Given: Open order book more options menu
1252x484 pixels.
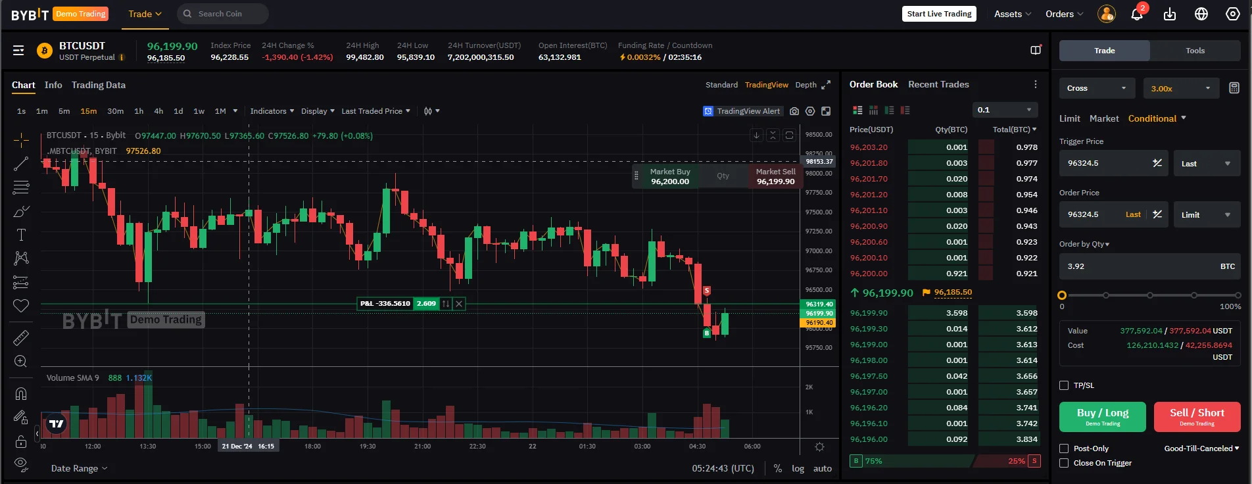Looking at the screenshot, I should [x=1036, y=84].
